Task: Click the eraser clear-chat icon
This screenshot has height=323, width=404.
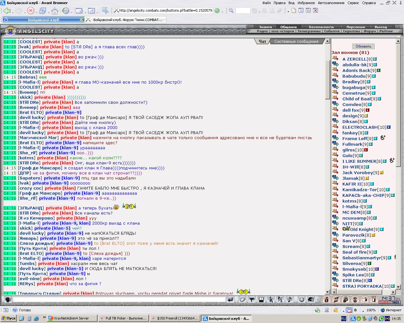Action: (x=242, y=300)
